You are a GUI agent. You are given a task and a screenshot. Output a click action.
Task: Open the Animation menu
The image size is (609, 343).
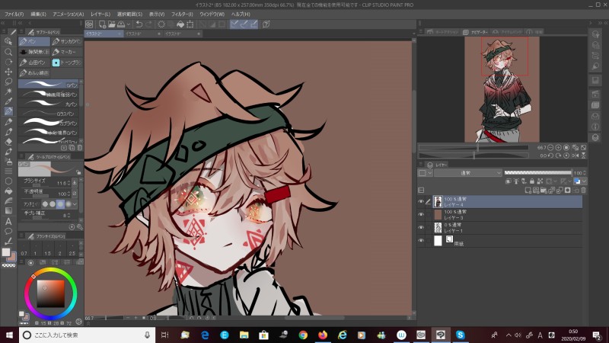69,14
